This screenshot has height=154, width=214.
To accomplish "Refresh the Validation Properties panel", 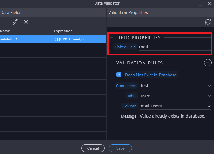I will tap(208, 22).
